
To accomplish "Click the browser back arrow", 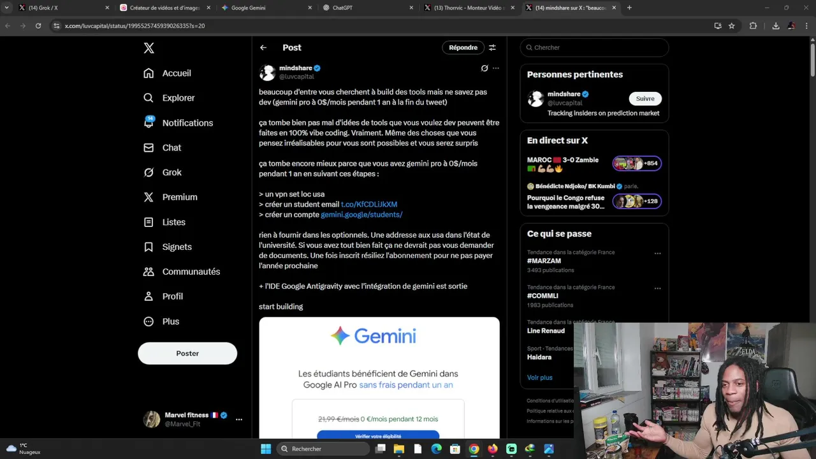I will click(x=8, y=26).
